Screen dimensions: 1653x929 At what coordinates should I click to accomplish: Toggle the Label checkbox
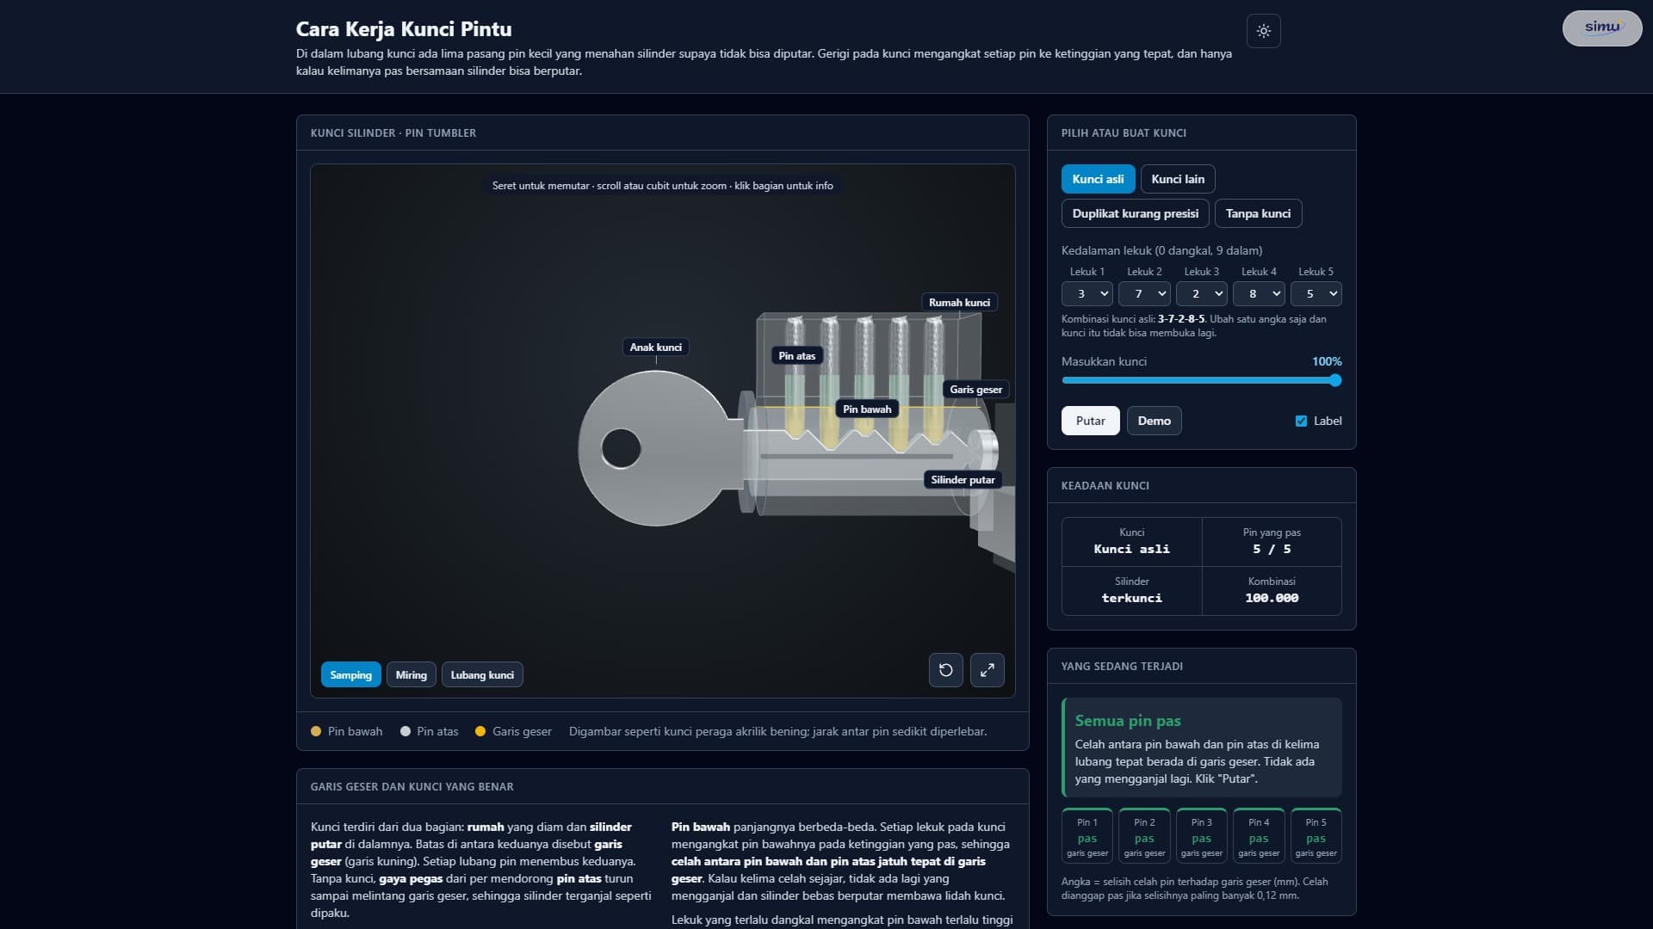(1301, 421)
